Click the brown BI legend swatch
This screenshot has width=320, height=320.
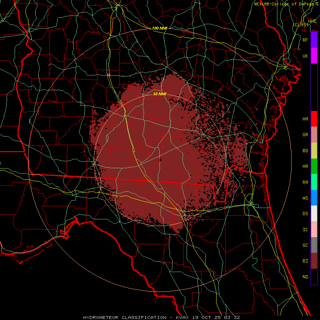(314, 261)
